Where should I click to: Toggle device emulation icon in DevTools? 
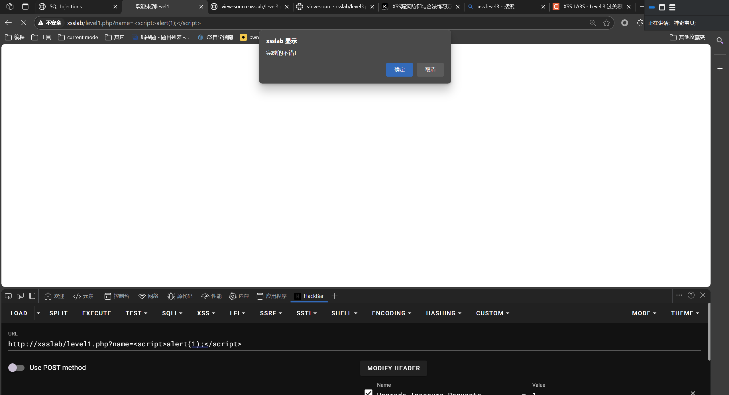tap(20, 296)
